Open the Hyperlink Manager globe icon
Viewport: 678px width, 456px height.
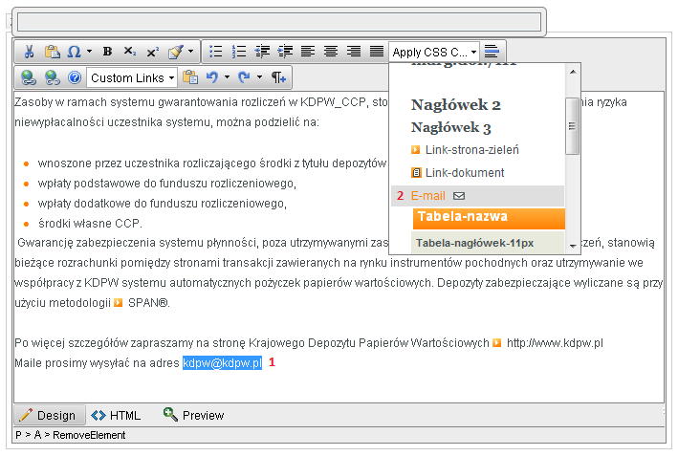pos(29,77)
